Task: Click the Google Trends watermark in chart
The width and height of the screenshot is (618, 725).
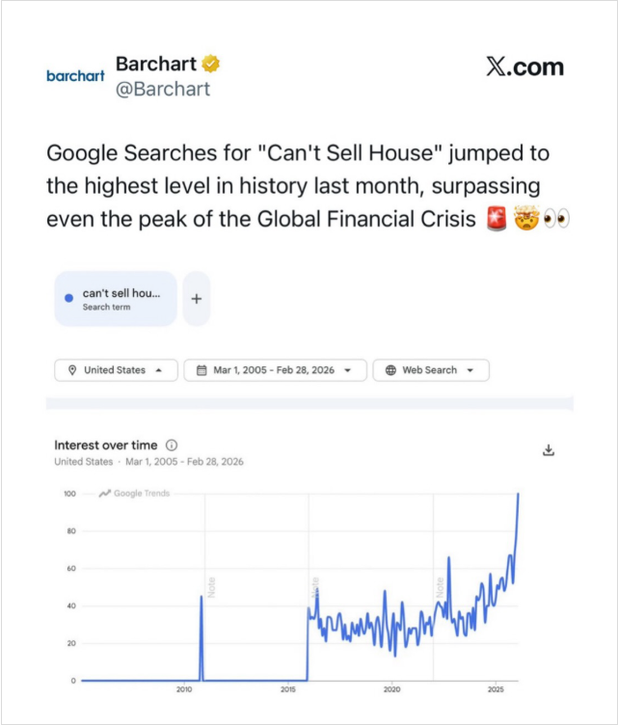Action: click(134, 494)
